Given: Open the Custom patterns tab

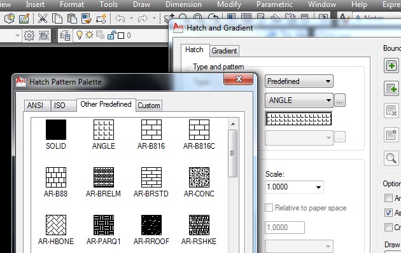Looking at the screenshot, I should tap(149, 106).
